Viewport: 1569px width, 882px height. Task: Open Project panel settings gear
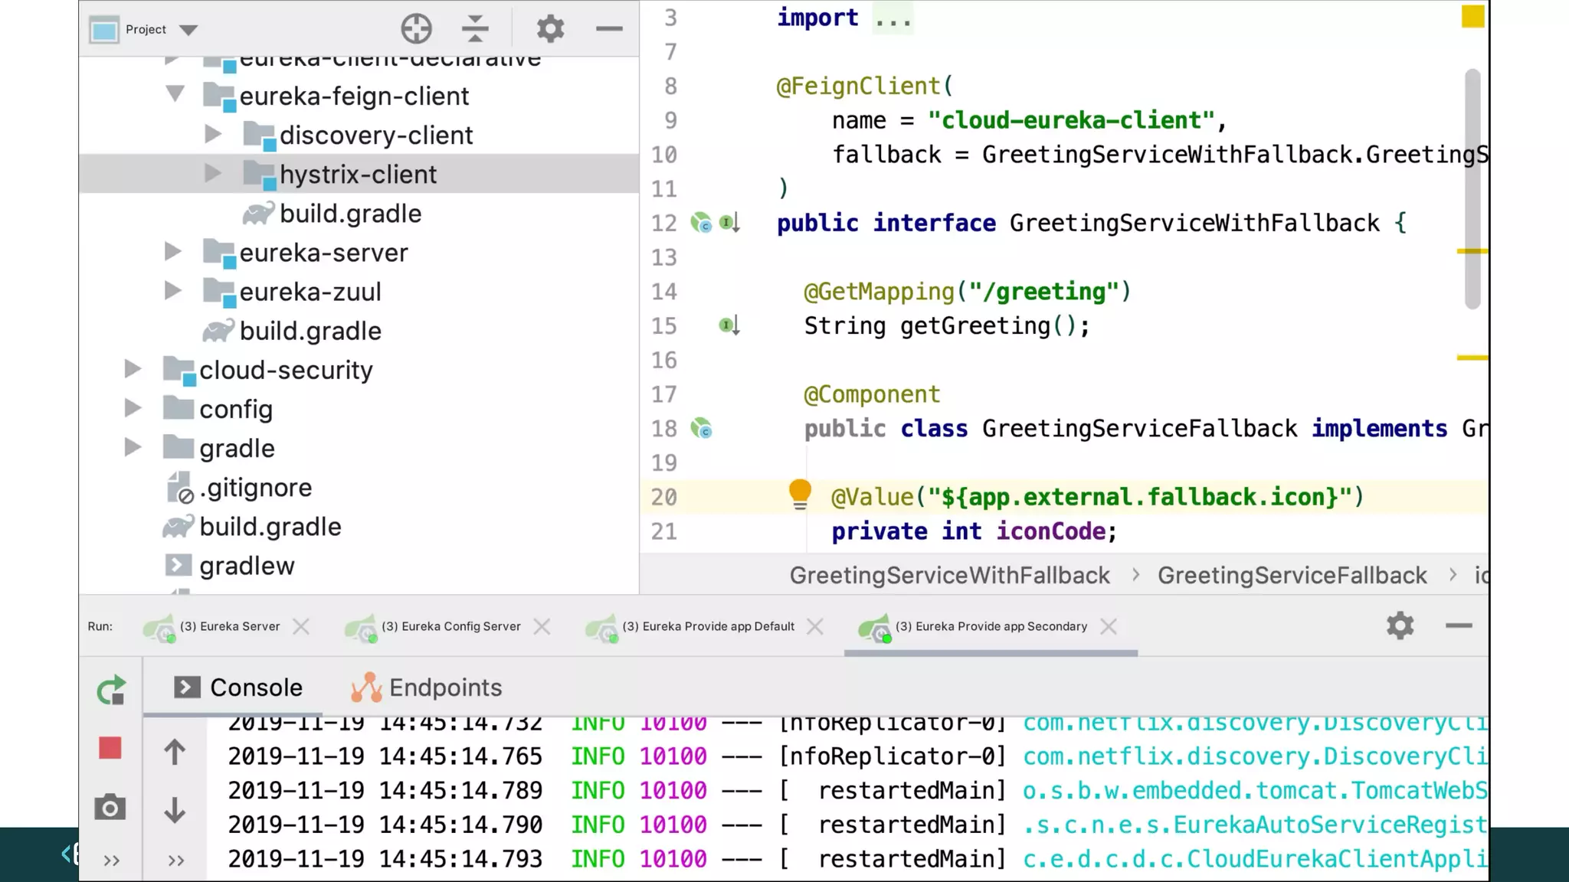550,29
